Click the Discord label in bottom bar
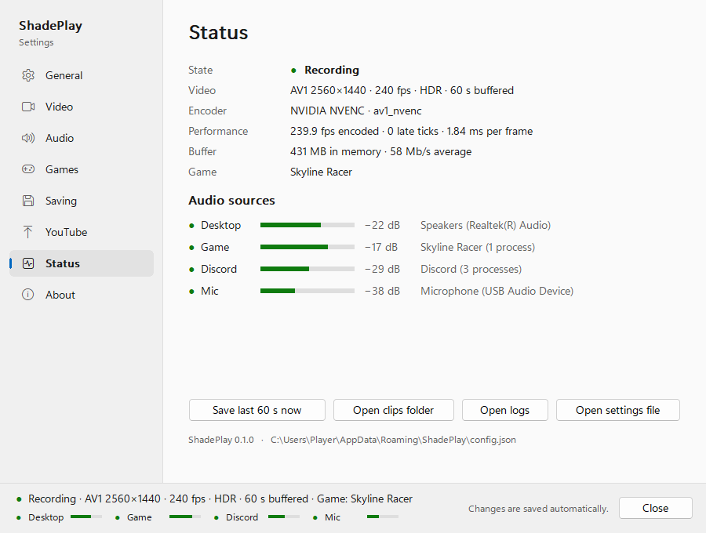Viewport: 706px width, 533px height. (x=242, y=517)
